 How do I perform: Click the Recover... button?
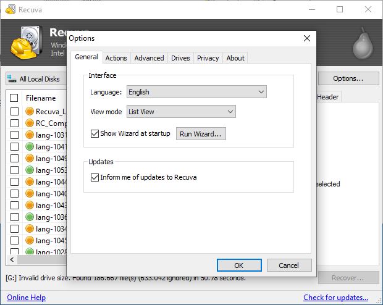[348, 278]
